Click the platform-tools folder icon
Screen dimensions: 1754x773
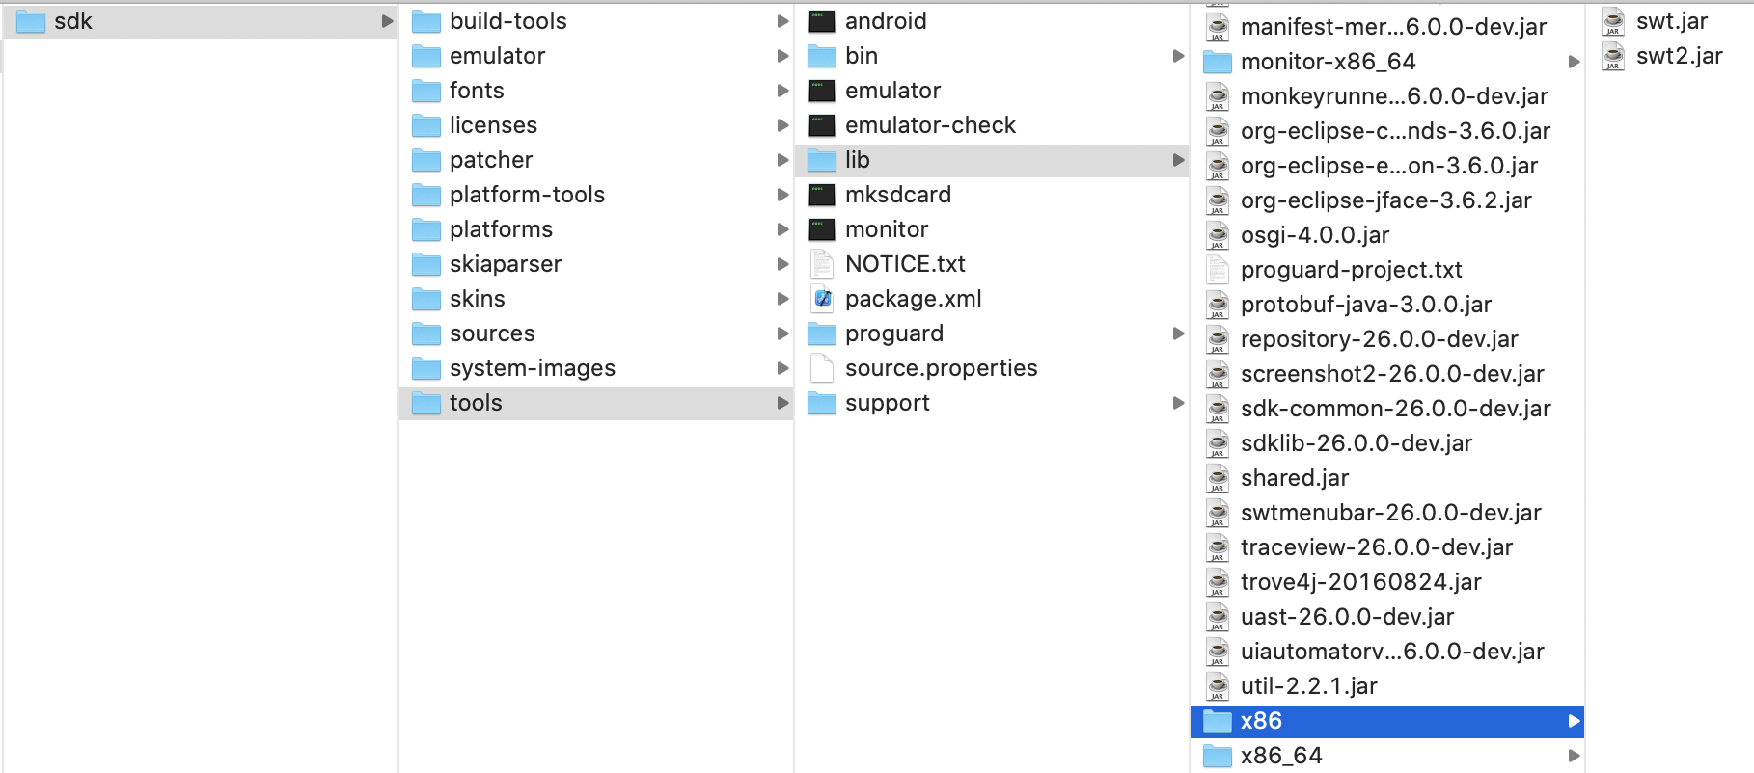(426, 195)
